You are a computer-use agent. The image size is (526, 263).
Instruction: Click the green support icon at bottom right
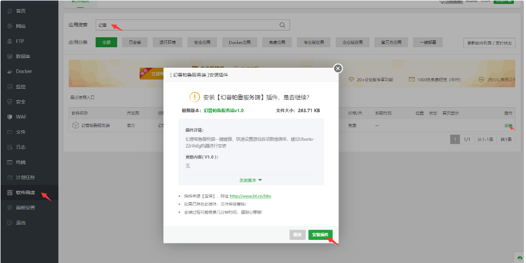[x=520, y=258]
